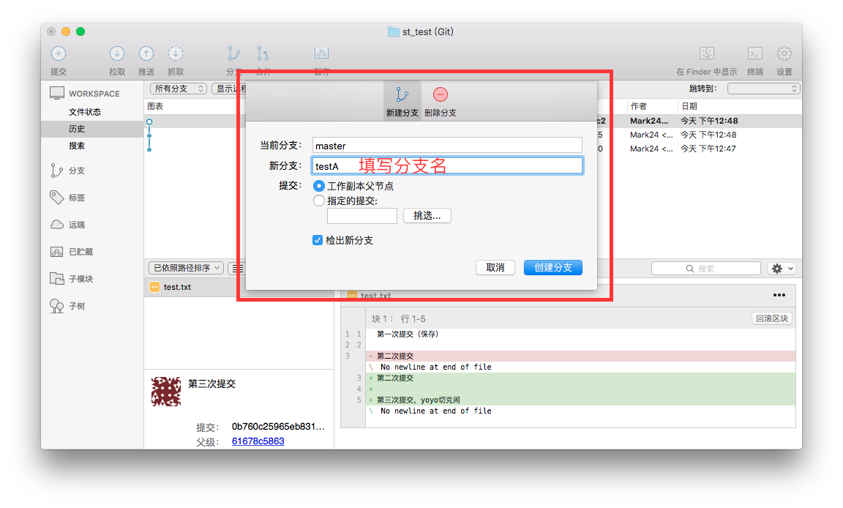The image size is (843, 508).
Task: Click the 提交 (Commit) toolbar icon
Action: (59, 54)
